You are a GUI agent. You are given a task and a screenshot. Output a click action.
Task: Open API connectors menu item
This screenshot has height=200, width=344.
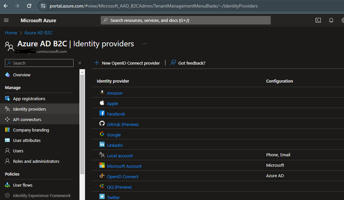point(40,119)
